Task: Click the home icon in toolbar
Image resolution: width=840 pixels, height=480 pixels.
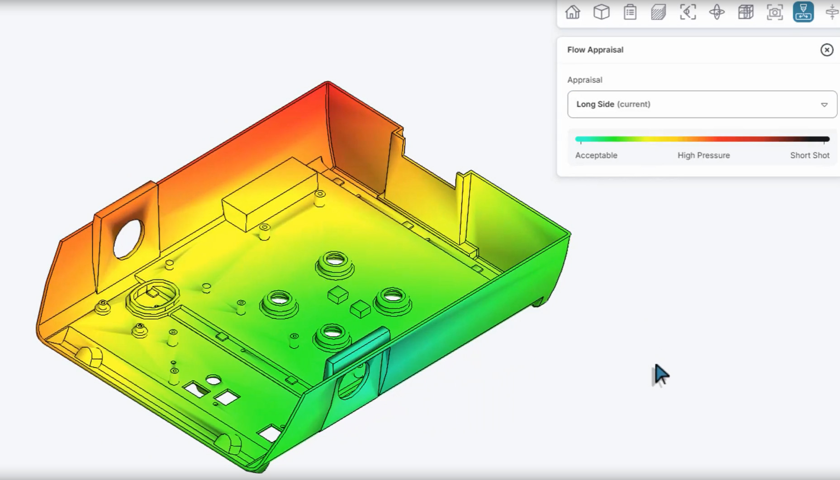Action: 573,12
